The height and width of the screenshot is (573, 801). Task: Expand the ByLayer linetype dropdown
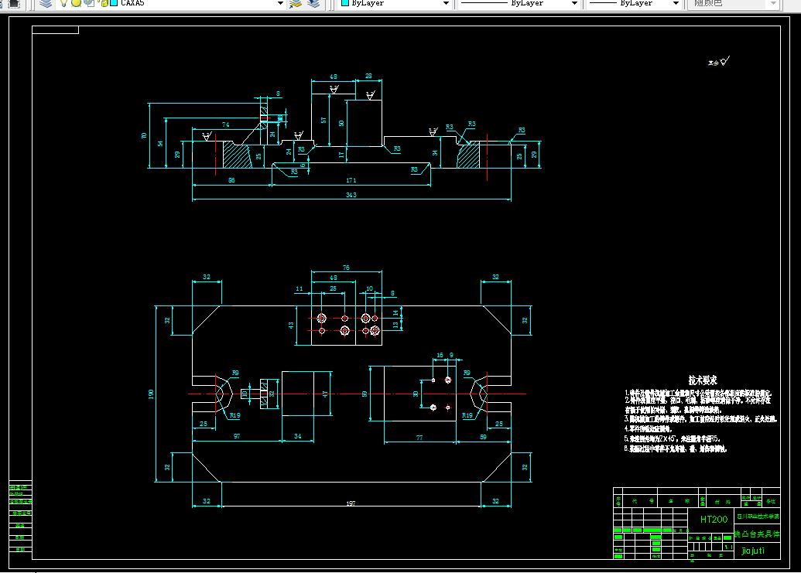[x=574, y=3]
